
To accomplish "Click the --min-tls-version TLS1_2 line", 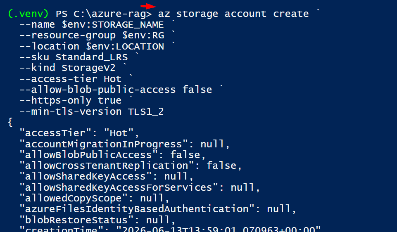I will click(x=92, y=111).
